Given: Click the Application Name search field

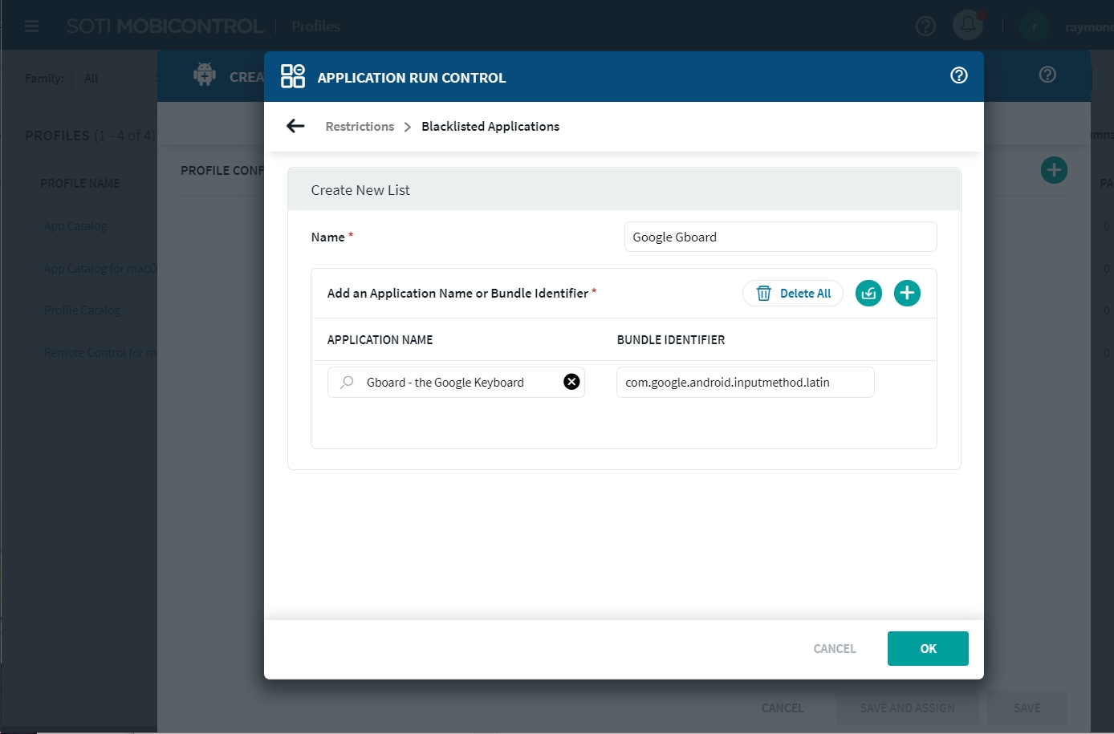Looking at the screenshot, I should [457, 383].
